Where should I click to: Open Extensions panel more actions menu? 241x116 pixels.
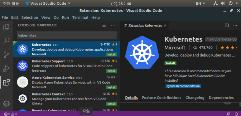(x=113, y=25)
